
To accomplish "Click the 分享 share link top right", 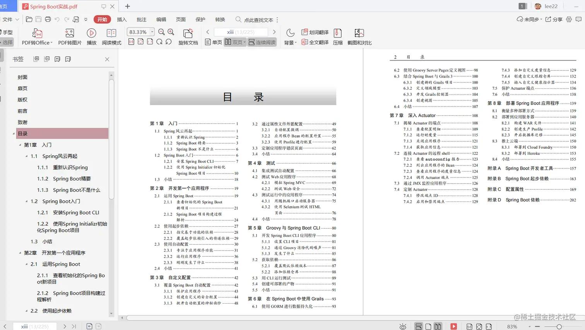I will (x=555, y=19).
